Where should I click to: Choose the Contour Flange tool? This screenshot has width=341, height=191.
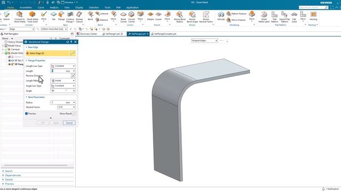pyautogui.click(x=70, y=17)
